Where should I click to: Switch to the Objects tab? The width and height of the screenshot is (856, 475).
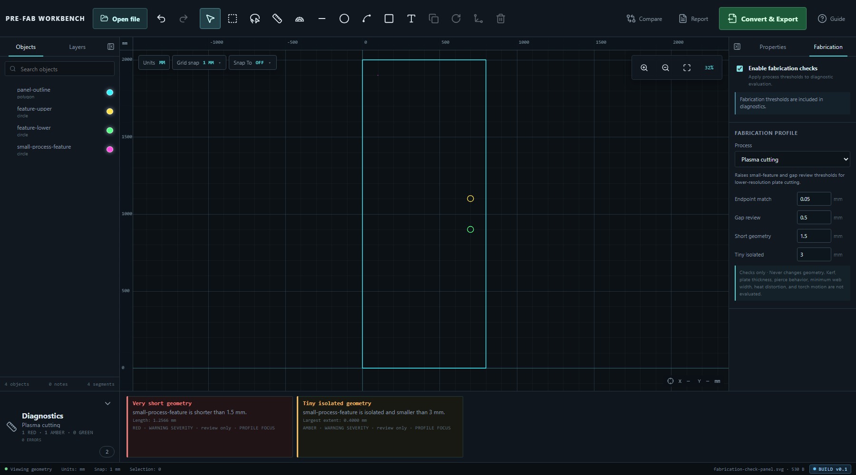(26, 47)
